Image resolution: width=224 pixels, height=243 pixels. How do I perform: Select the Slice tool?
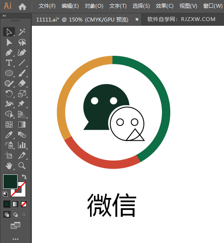[22, 155]
